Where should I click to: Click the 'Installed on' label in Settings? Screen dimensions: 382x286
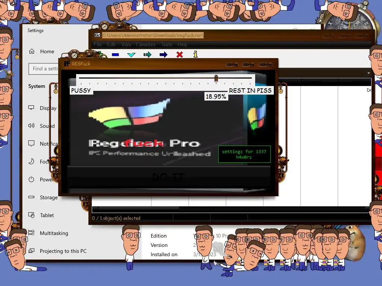(164, 254)
